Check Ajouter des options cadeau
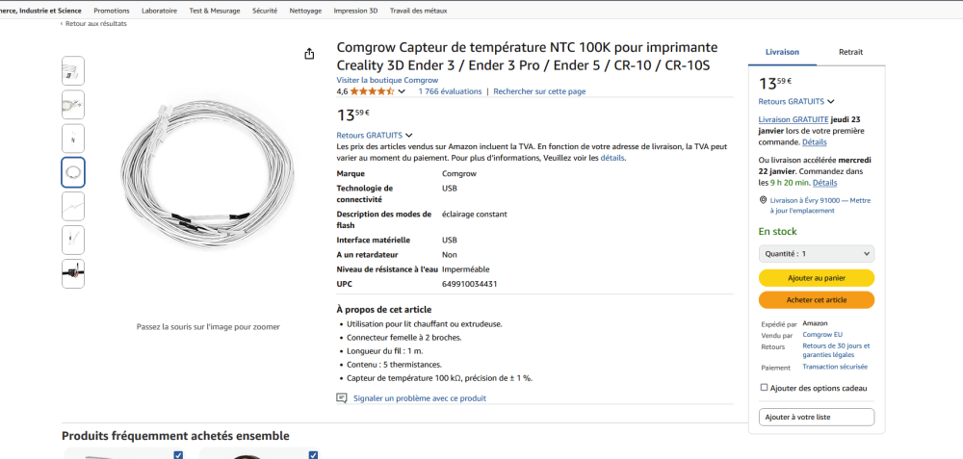 pyautogui.click(x=764, y=387)
